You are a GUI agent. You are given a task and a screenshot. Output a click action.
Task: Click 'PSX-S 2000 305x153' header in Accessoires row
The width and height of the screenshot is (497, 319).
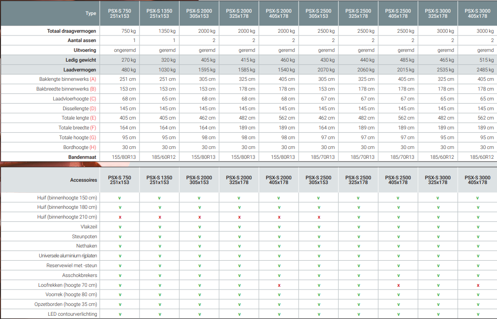(199, 180)
